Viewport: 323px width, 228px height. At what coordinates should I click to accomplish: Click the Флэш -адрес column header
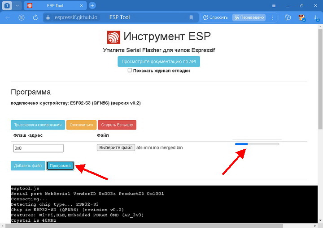28,135
